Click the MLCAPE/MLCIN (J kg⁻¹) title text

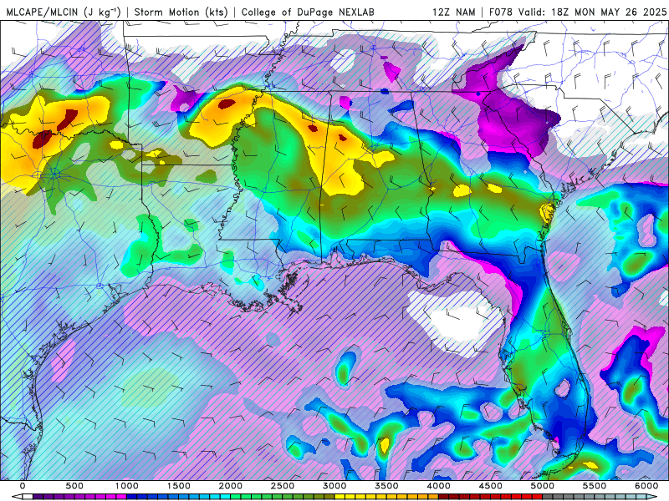pyautogui.click(x=64, y=12)
